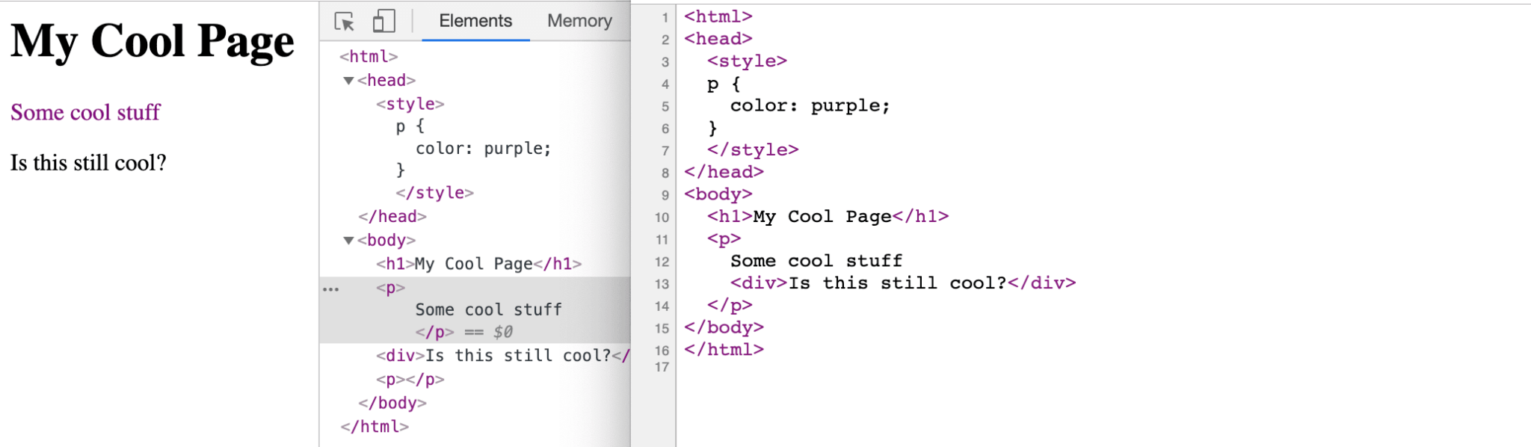Screen dimensions: 1531x447
Task: Select the closing </html> line in the source view
Action: [x=723, y=349]
